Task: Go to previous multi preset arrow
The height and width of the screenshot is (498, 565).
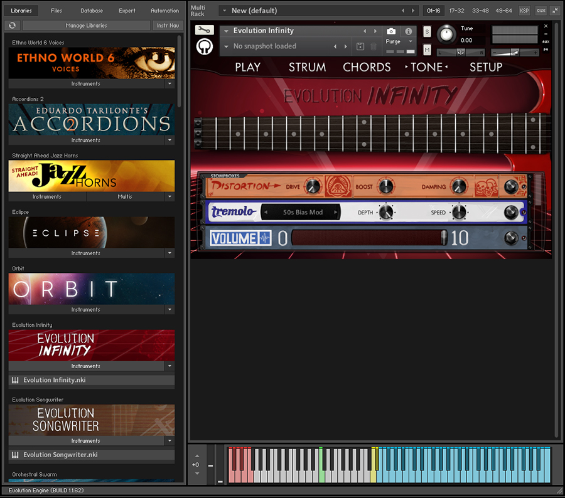Action: 403,11
